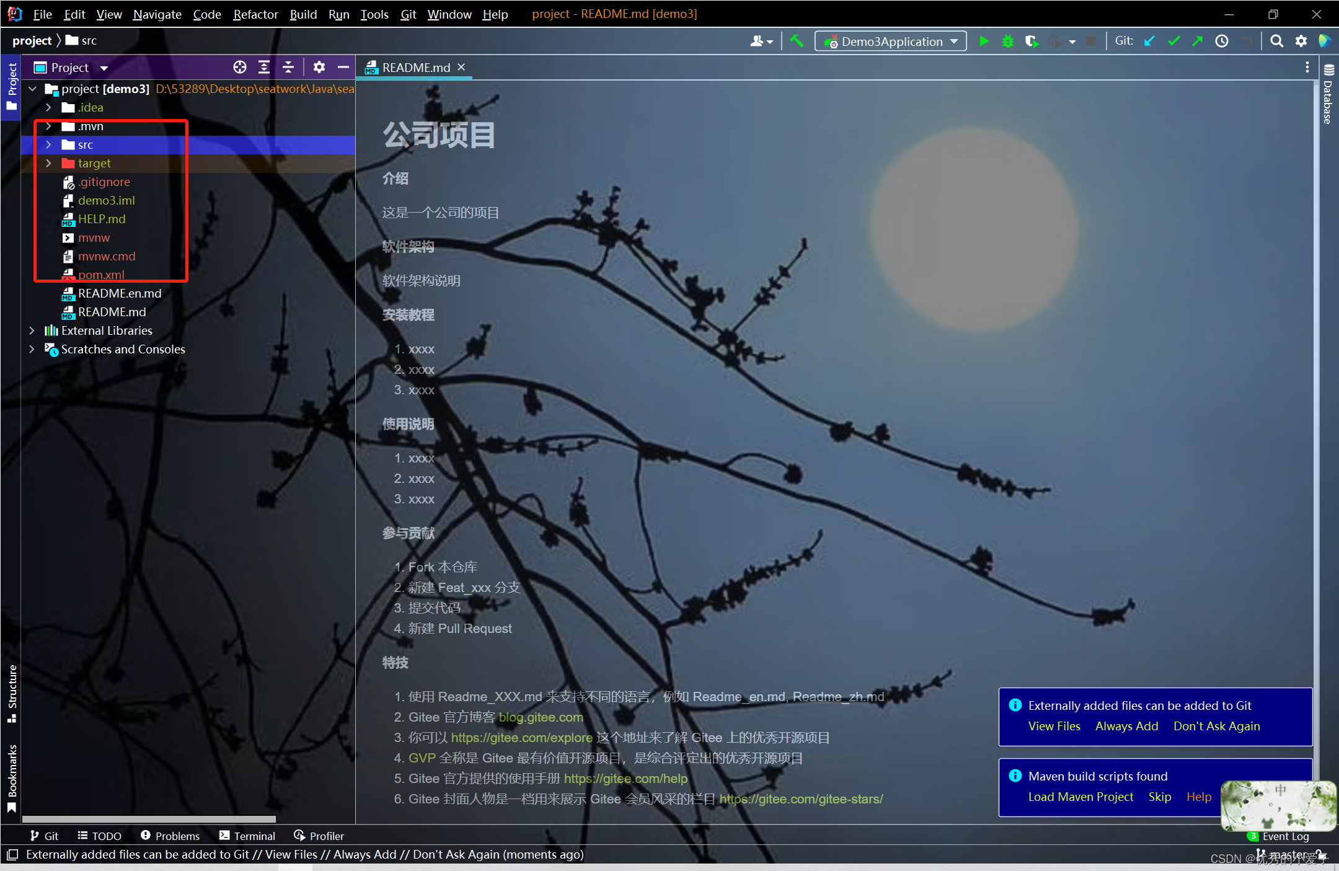Click the Search everywhere icon
This screenshot has height=871, width=1339.
[1278, 41]
